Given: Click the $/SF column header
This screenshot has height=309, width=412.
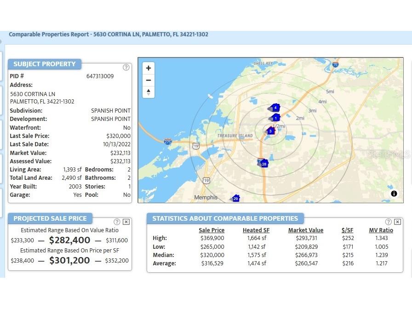Looking at the screenshot, I should click(x=348, y=230).
